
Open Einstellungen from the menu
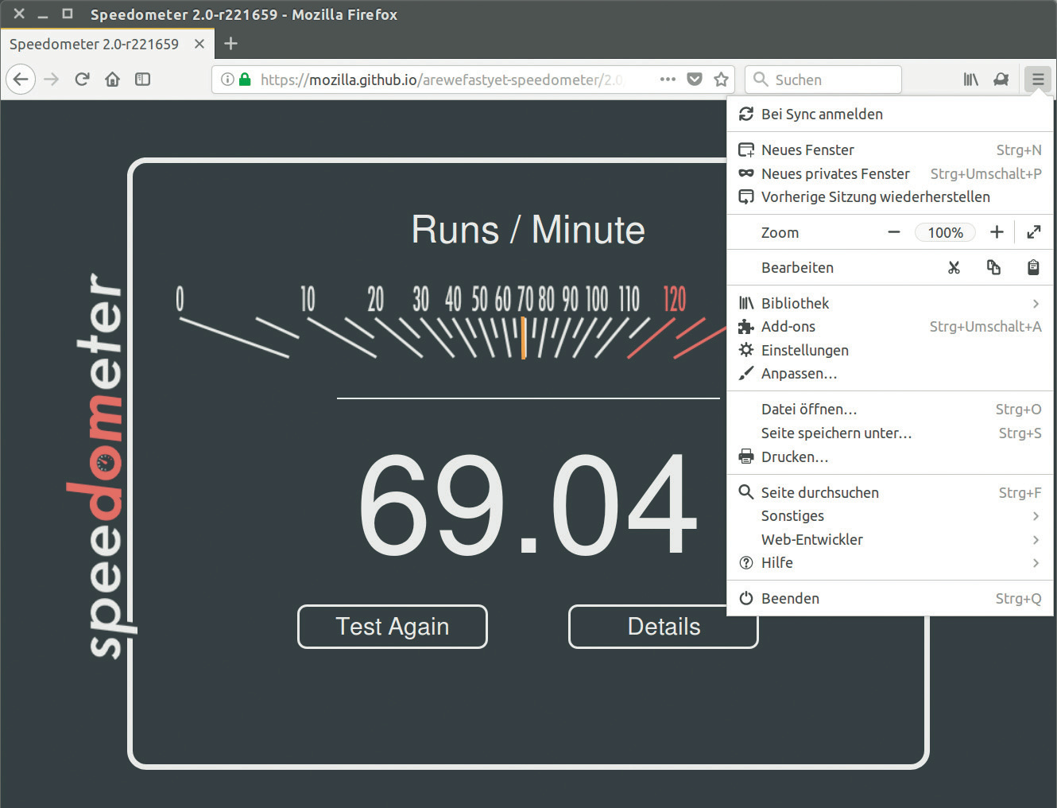pos(804,350)
